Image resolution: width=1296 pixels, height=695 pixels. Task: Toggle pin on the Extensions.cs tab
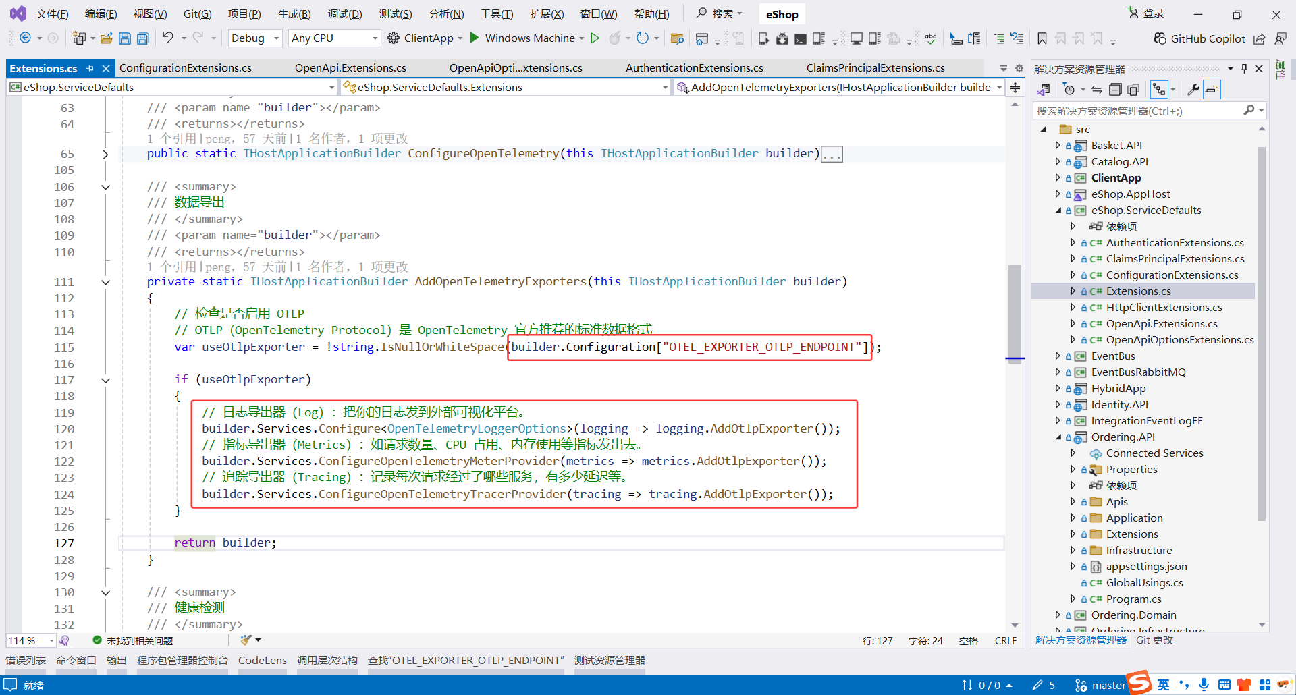[90, 69]
